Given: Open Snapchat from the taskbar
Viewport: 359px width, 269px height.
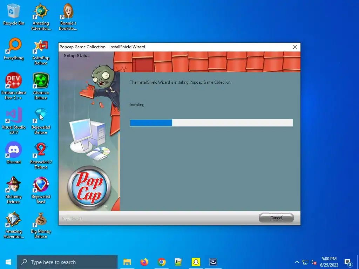Looking at the screenshot, I should pyautogui.click(x=196, y=262).
